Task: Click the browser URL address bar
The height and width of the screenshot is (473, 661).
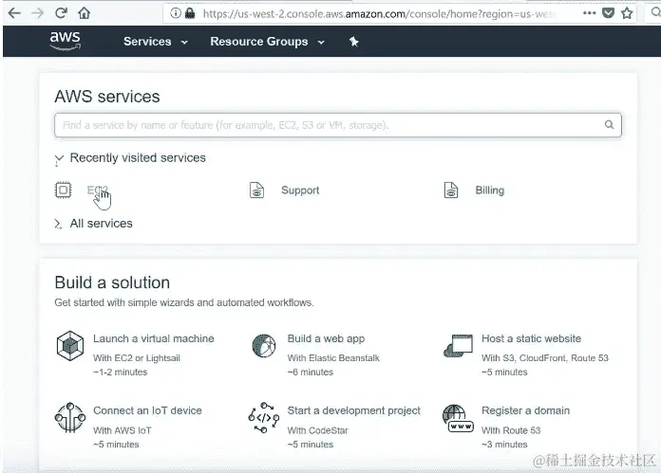Action: pyautogui.click(x=379, y=13)
